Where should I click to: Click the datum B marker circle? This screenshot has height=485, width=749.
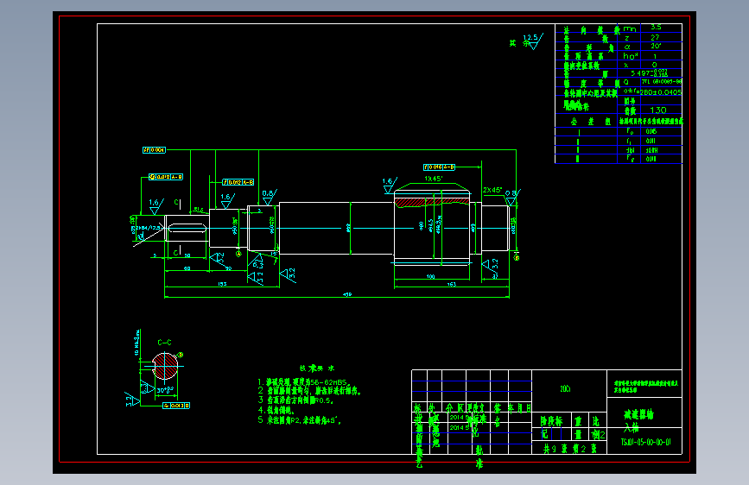click(x=517, y=258)
